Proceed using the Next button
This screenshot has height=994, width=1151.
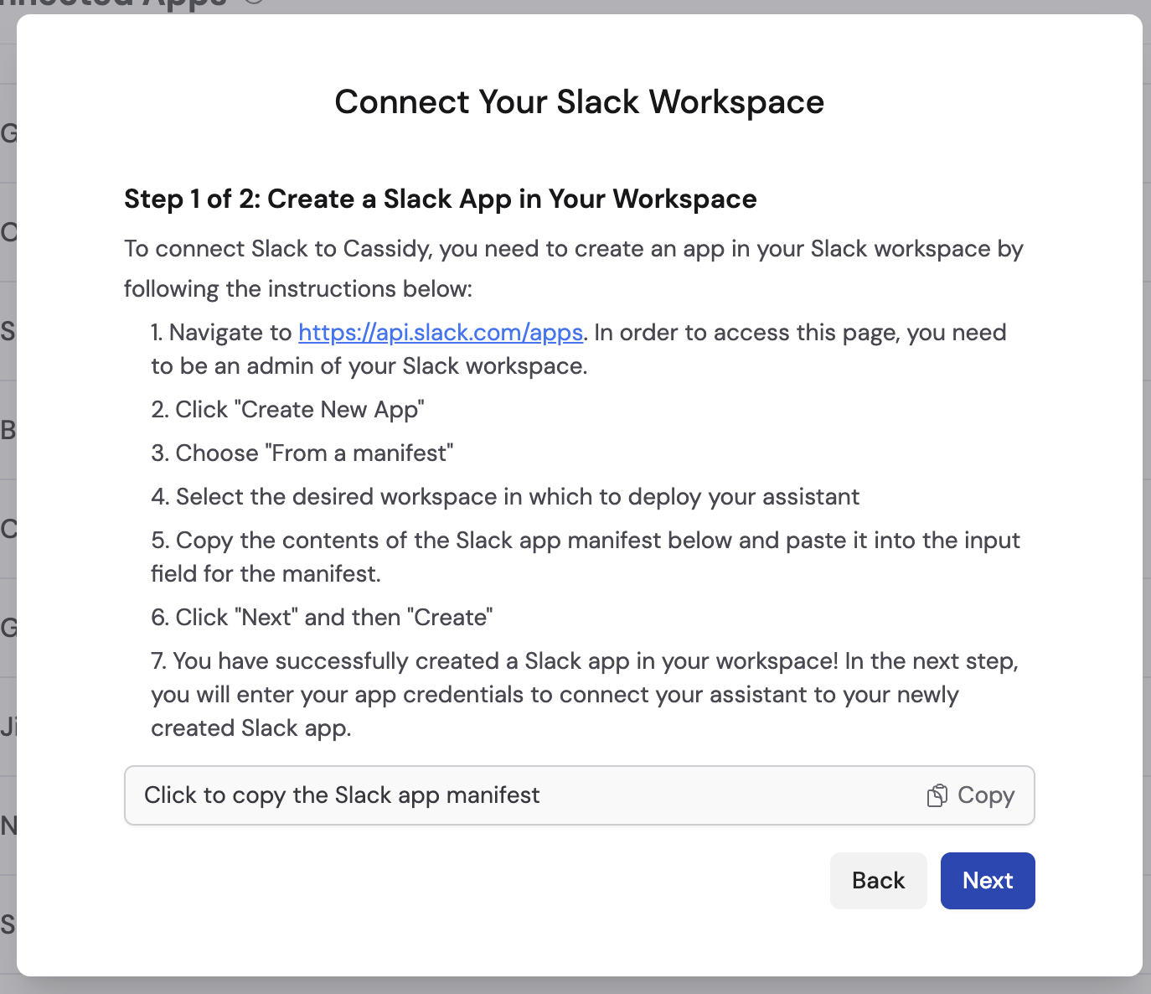pyautogui.click(x=987, y=880)
